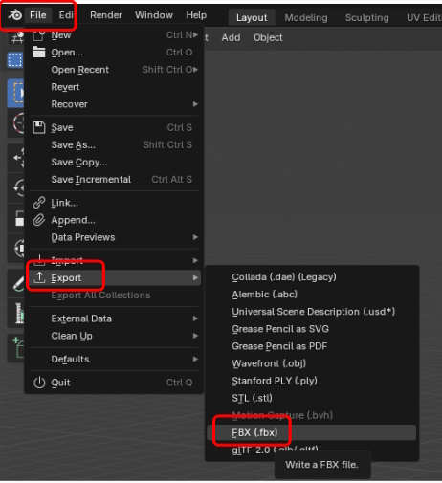Open the Object menu in viewport header
The image size is (442, 483).
pos(268,37)
